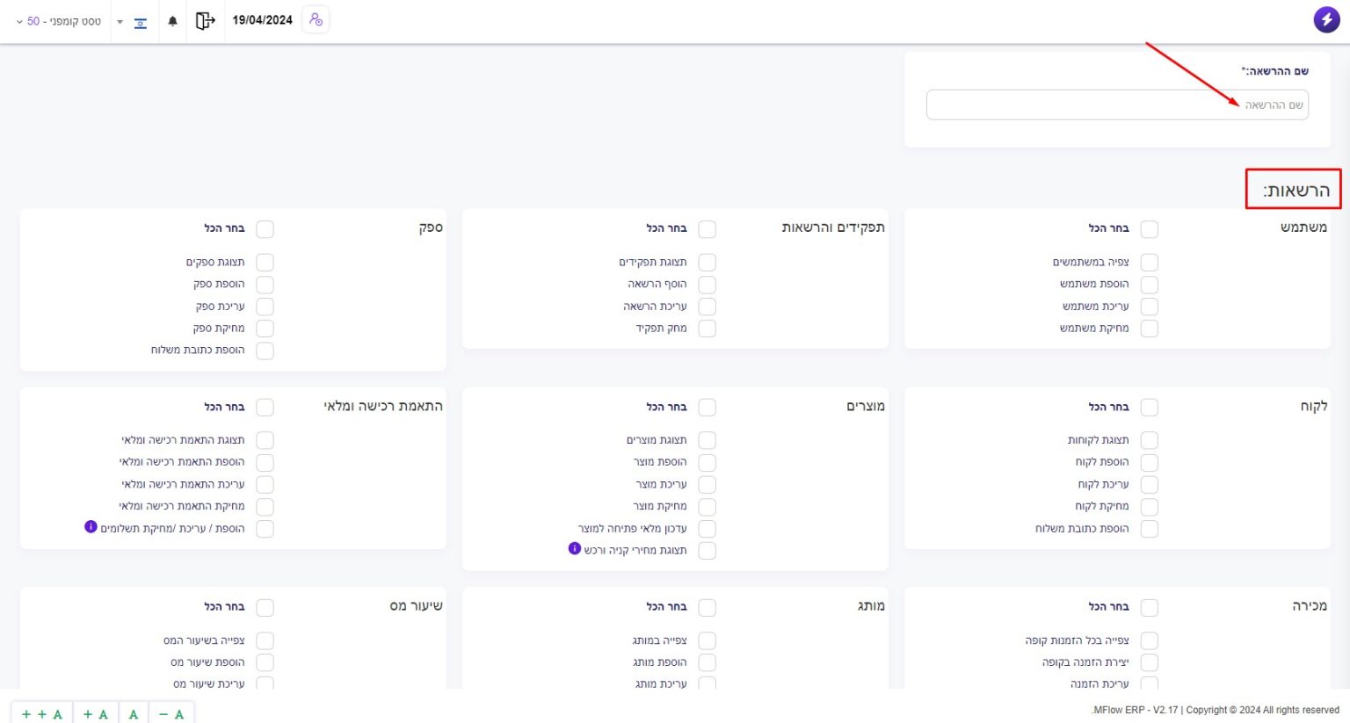The image size is (1350, 723).
Task: Check the מחיקת ספק checkbox
Action: [265, 329]
